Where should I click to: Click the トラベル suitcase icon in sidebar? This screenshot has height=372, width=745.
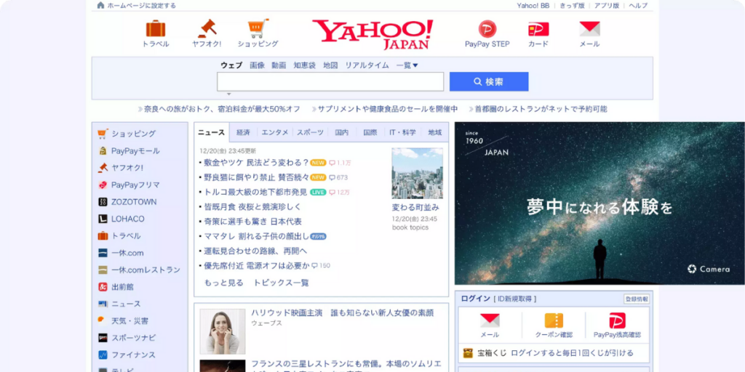click(103, 236)
